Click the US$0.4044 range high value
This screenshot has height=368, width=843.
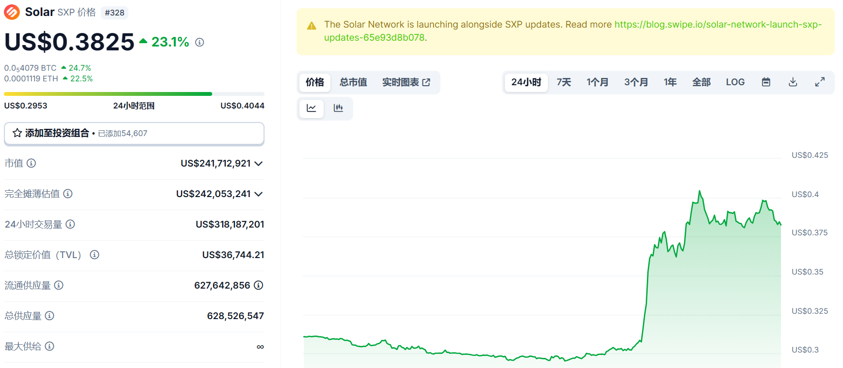[x=242, y=106]
